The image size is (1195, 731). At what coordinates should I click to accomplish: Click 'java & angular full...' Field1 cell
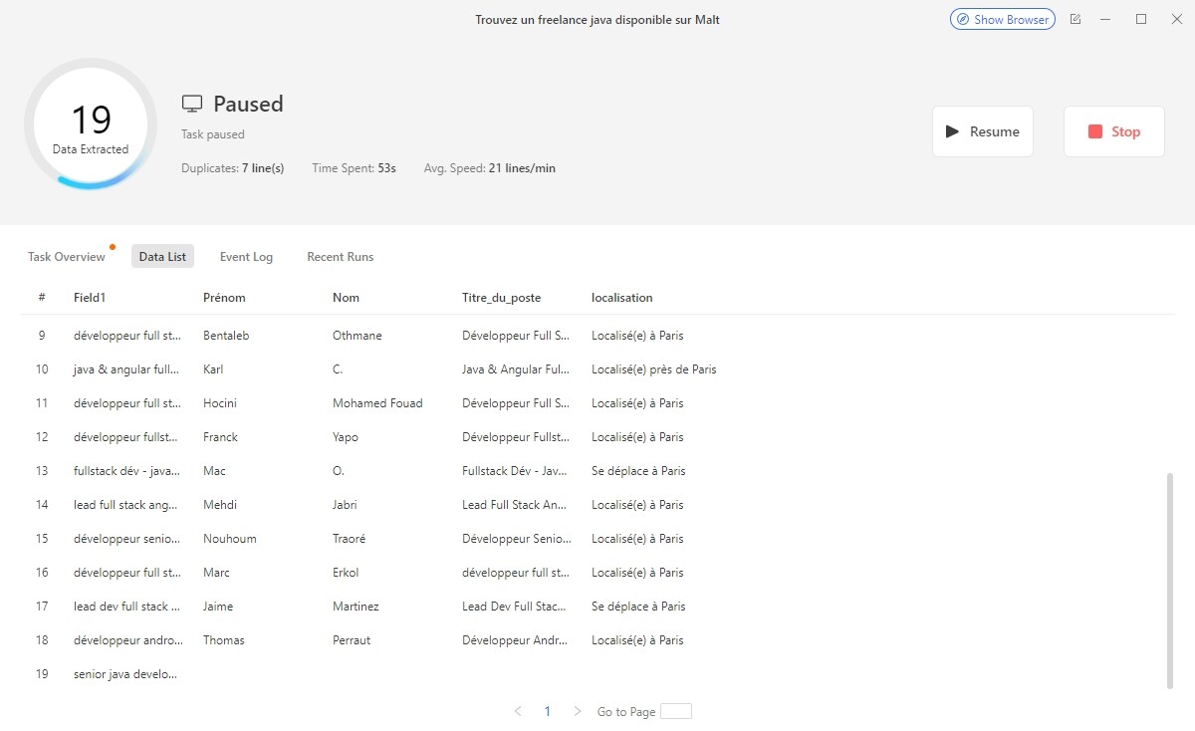[x=127, y=369]
